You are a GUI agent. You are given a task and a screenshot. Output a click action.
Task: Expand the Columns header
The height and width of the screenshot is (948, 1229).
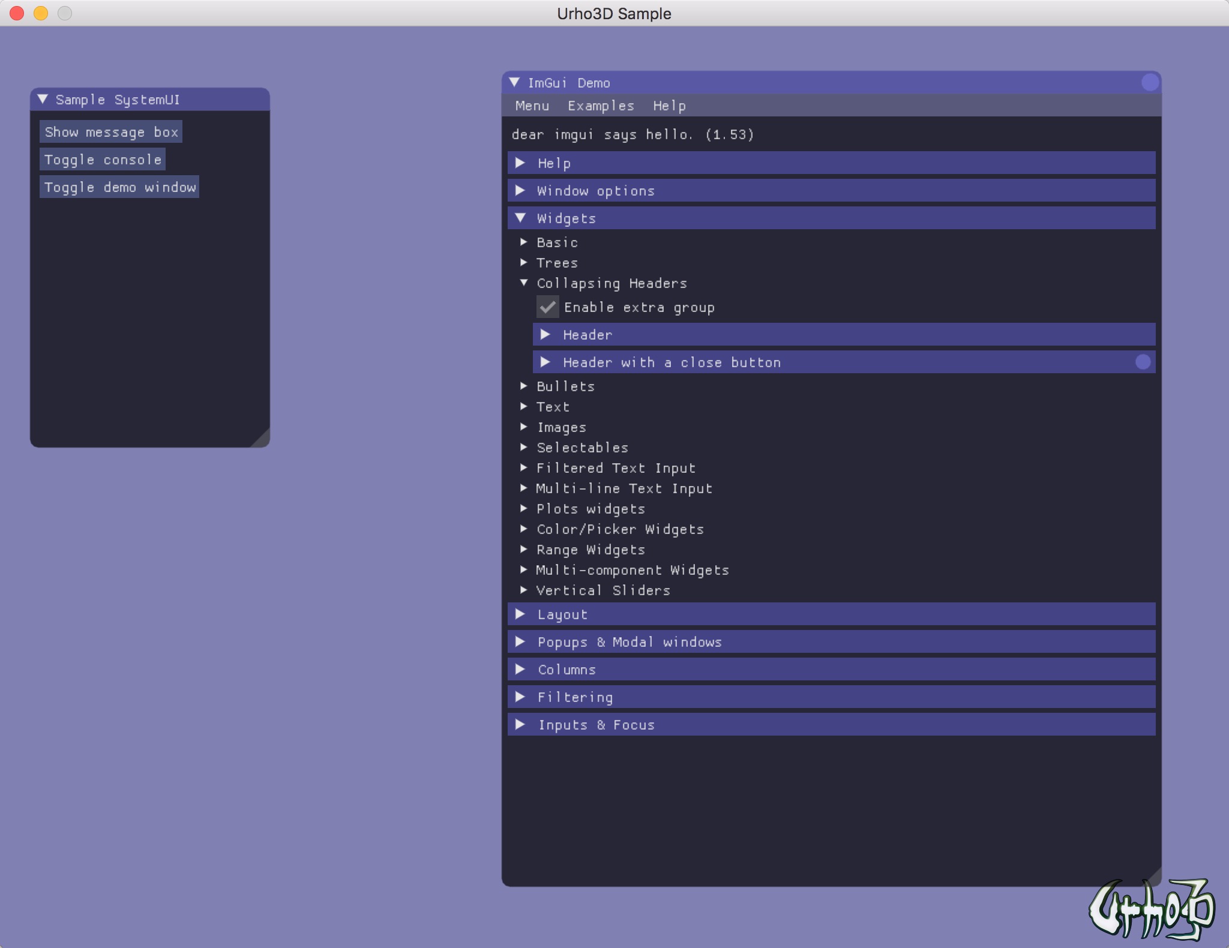point(831,670)
